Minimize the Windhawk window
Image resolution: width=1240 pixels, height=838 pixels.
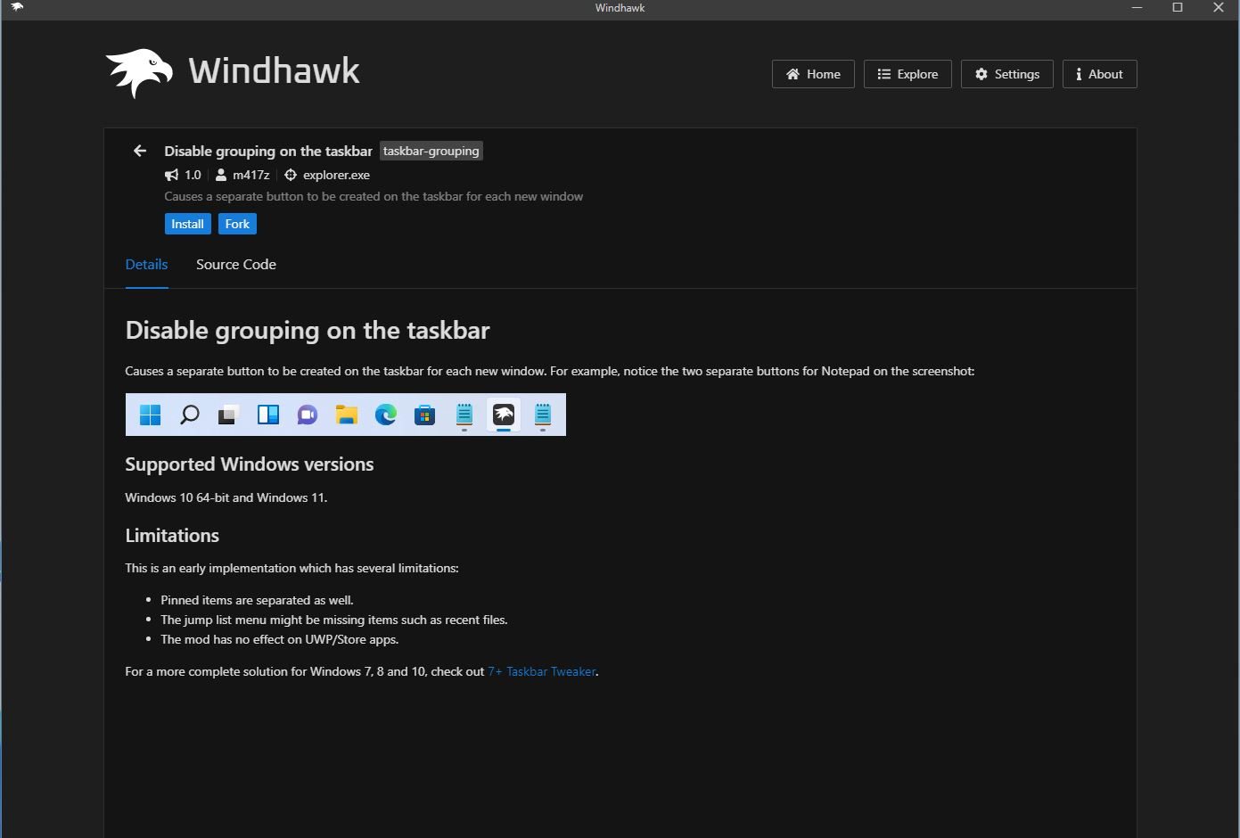point(1137,8)
